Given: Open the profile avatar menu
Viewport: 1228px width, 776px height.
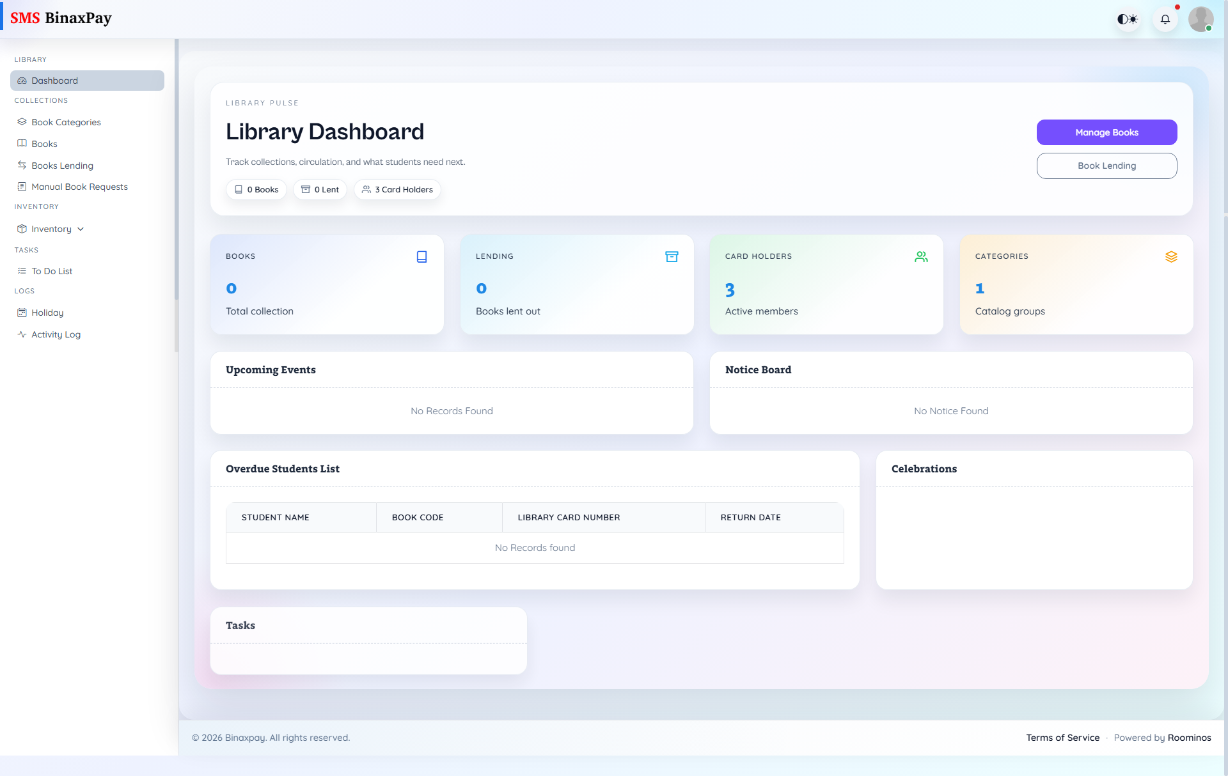Looking at the screenshot, I should click(x=1202, y=19).
